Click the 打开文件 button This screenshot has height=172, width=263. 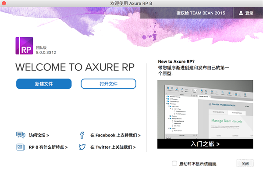108,84
